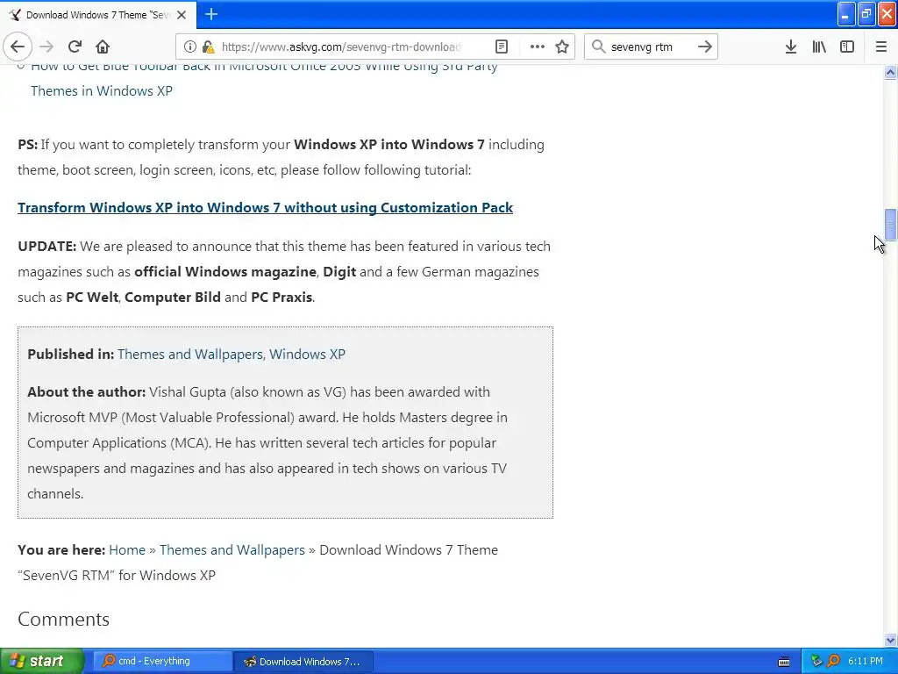Open the Windows XP category link
Image resolution: width=898 pixels, height=674 pixels.
tap(307, 355)
